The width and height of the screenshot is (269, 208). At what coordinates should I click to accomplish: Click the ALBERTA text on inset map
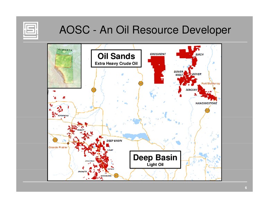pos(65,50)
